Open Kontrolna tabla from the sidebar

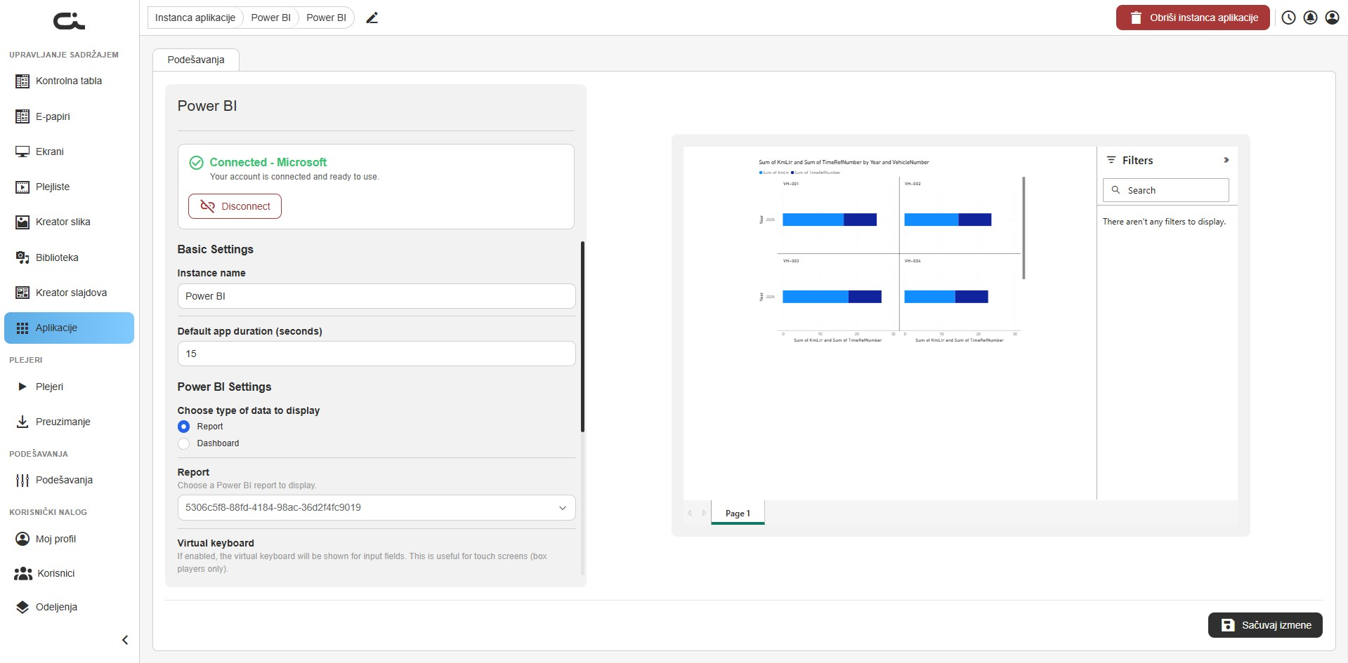click(69, 81)
